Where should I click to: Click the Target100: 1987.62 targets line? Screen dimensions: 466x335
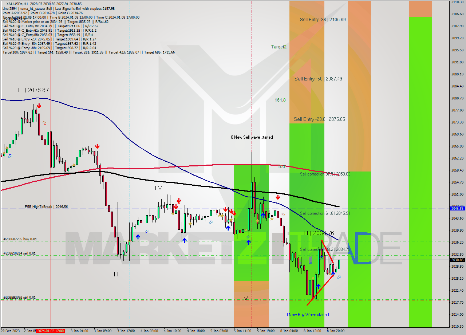point(88,52)
